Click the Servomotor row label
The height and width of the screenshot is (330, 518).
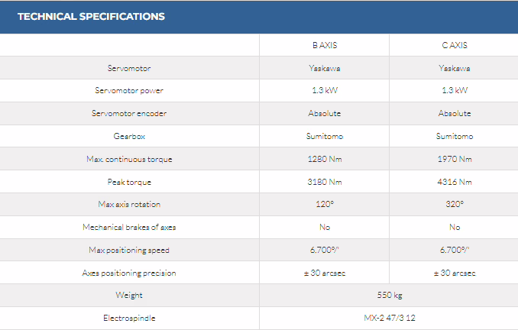(x=129, y=68)
